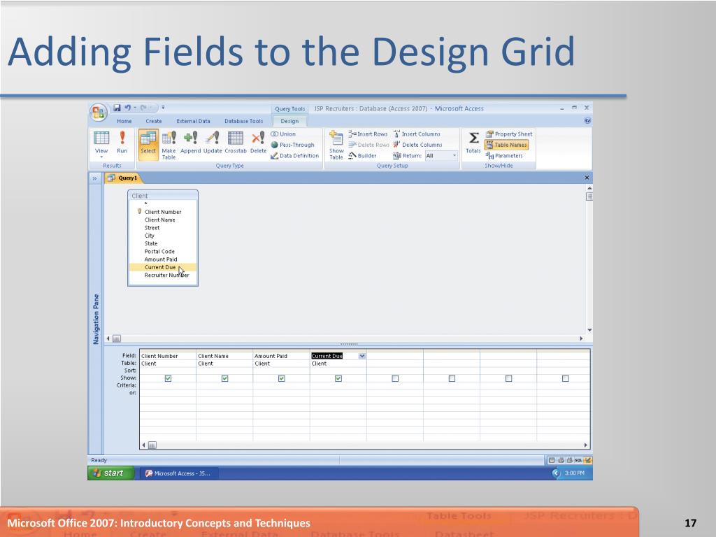Screen dimensions: 716x537
Task: Toggle the Totals row with the sigma icon
Action: [473, 143]
